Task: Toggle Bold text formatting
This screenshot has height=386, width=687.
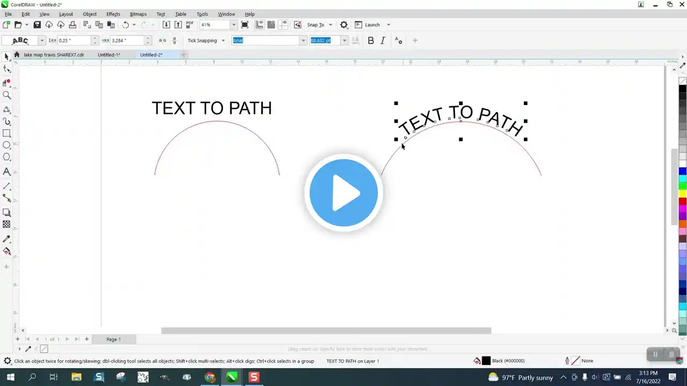Action: click(370, 40)
